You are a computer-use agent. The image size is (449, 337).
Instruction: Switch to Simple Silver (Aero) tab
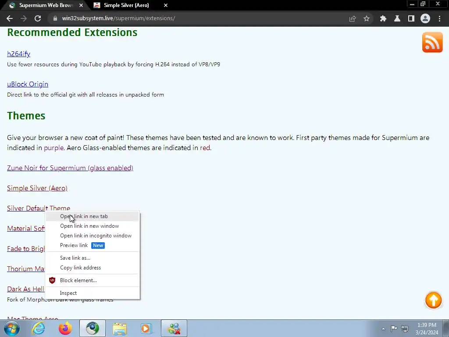(126, 5)
